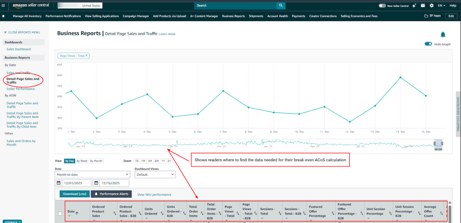Download the report as .csv
461x223 pixels.
[x=74, y=194]
